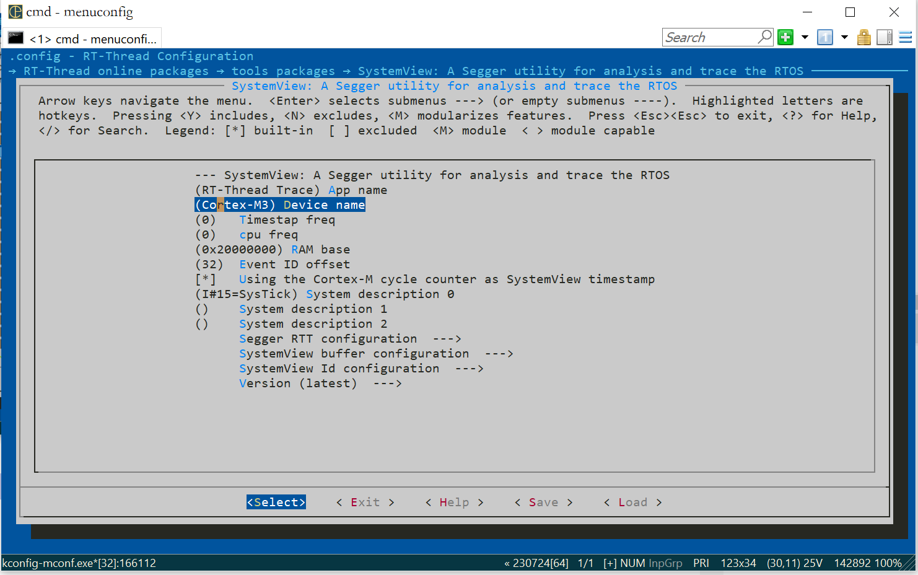Select System description 1 entry

pos(291,309)
